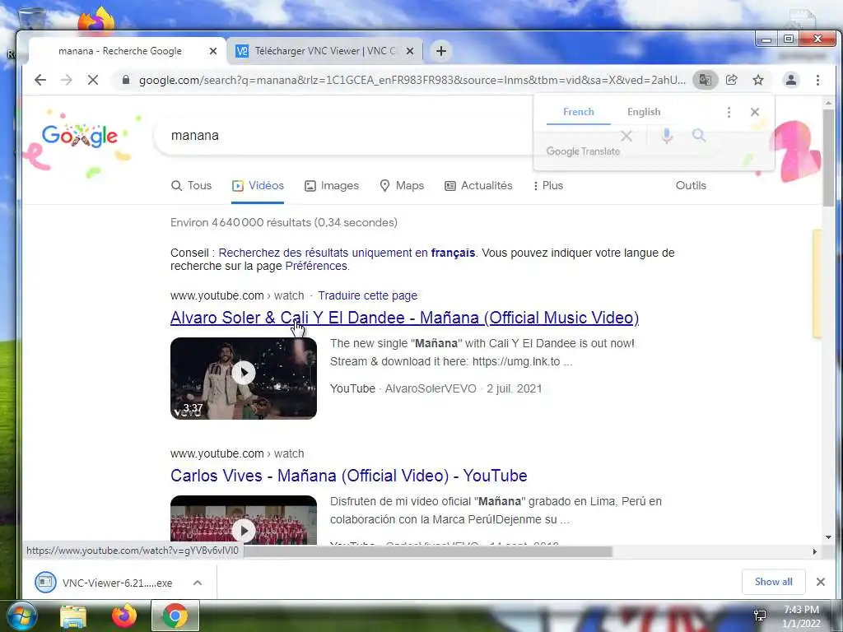The height and width of the screenshot is (632, 843).
Task: Open the Windows Start menu
Action: [21, 616]
